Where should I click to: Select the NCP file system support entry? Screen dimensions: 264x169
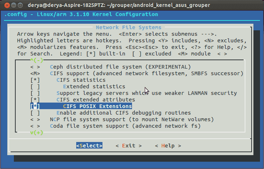tap(132, 119)
